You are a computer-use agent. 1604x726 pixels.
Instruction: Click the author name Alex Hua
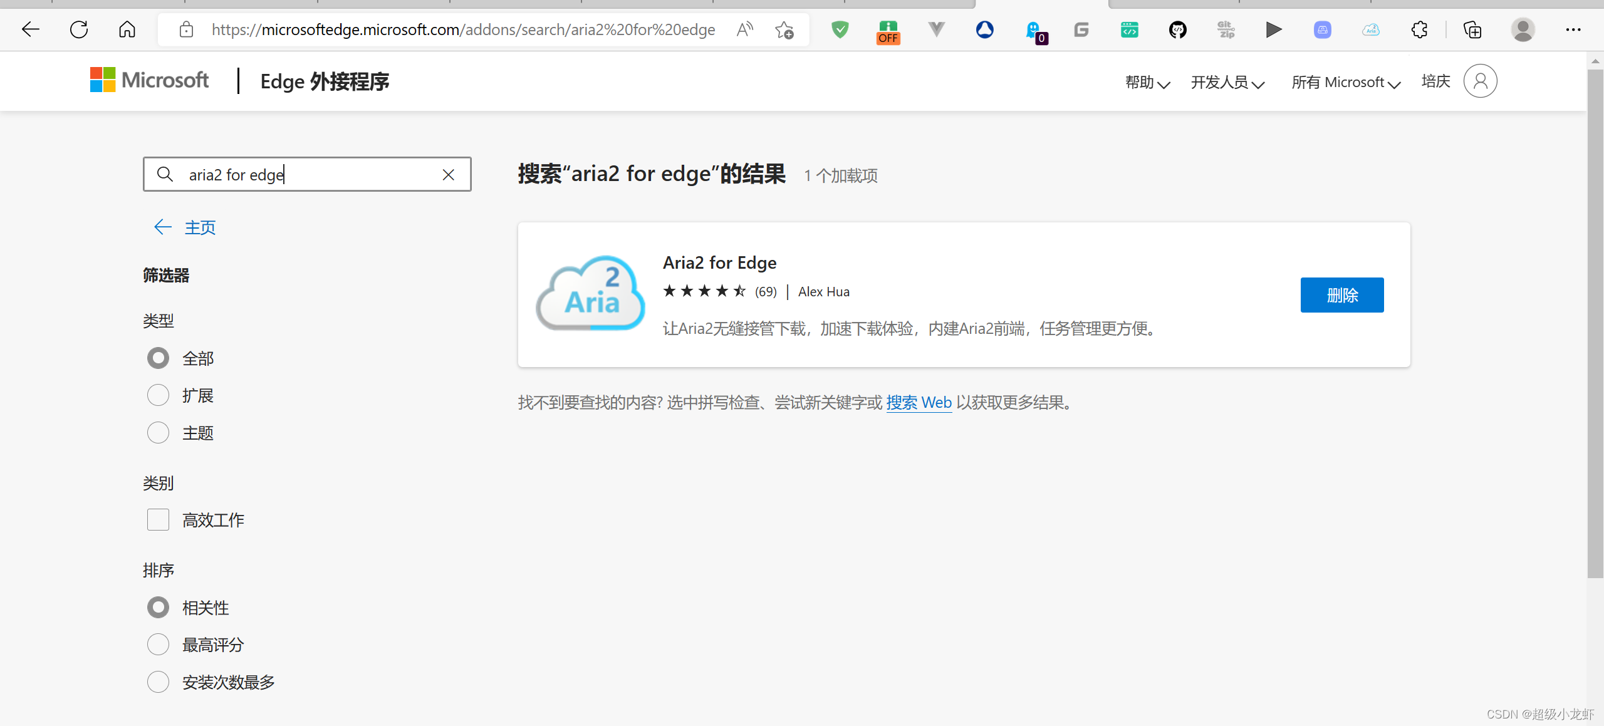824,292
